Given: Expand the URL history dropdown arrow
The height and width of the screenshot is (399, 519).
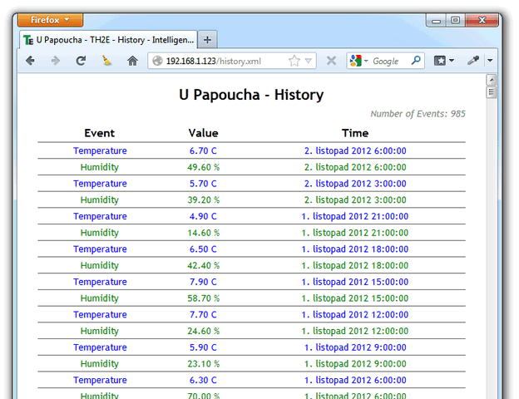Looking at the screenshot, I should [309, 61].
